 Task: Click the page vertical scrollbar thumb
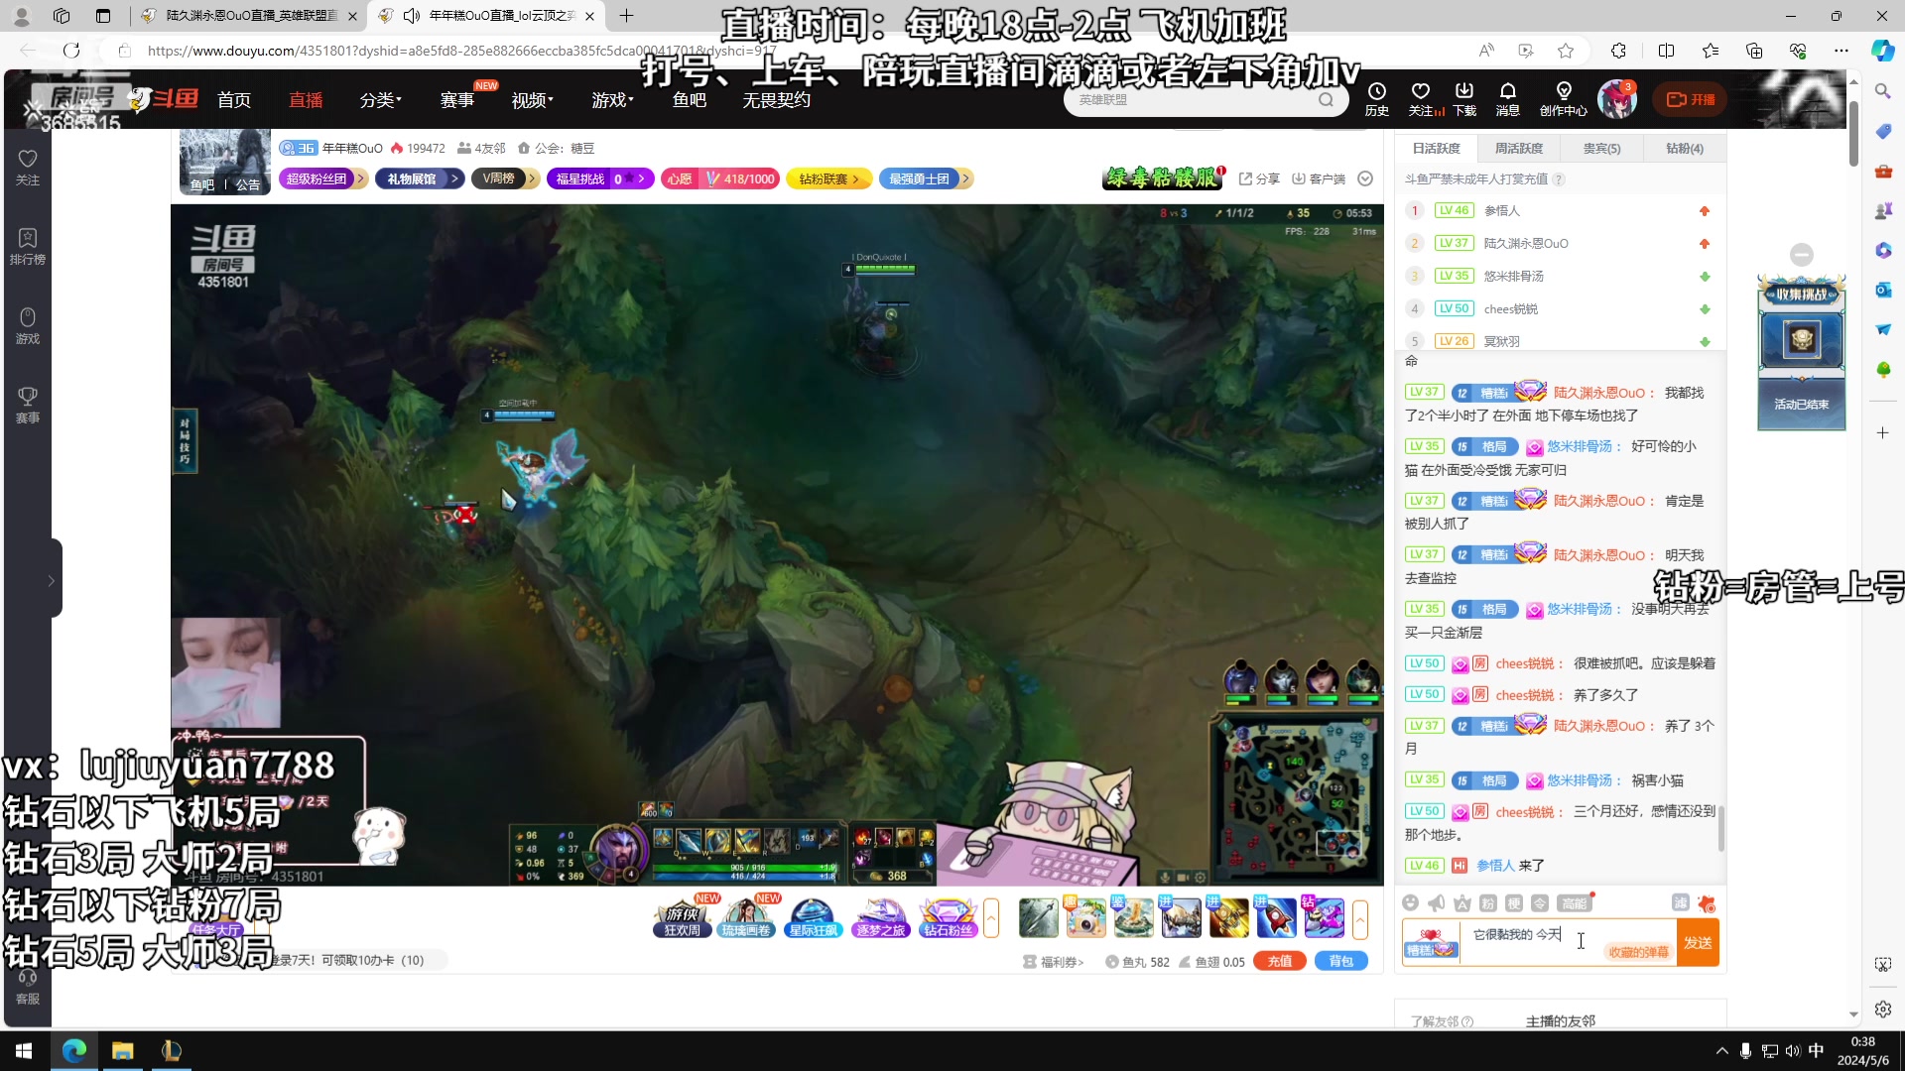[x=1853, y=134]
